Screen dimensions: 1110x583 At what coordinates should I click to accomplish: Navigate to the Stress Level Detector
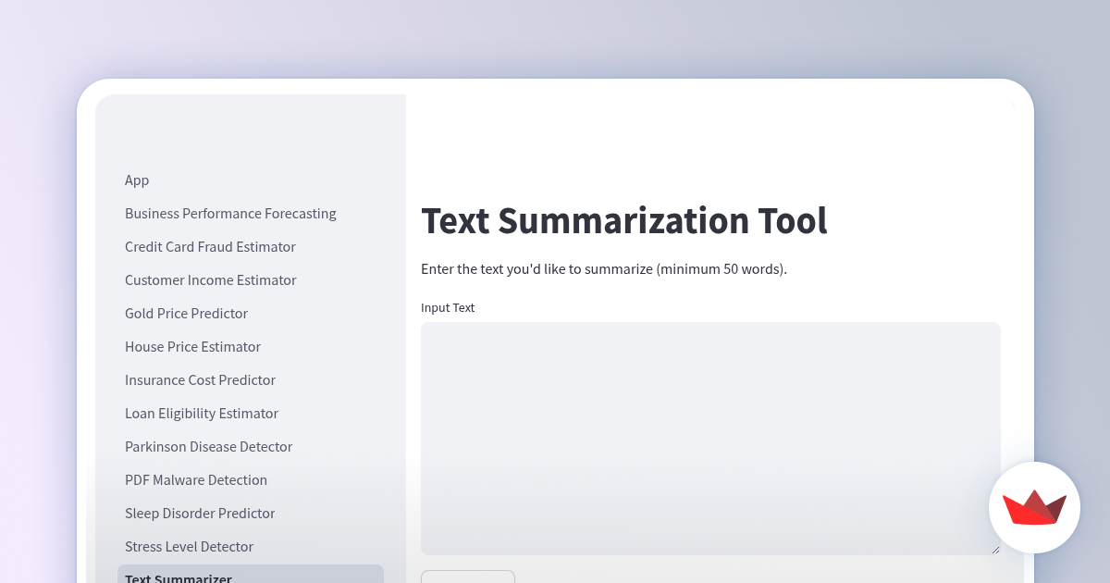pos(189,546)
